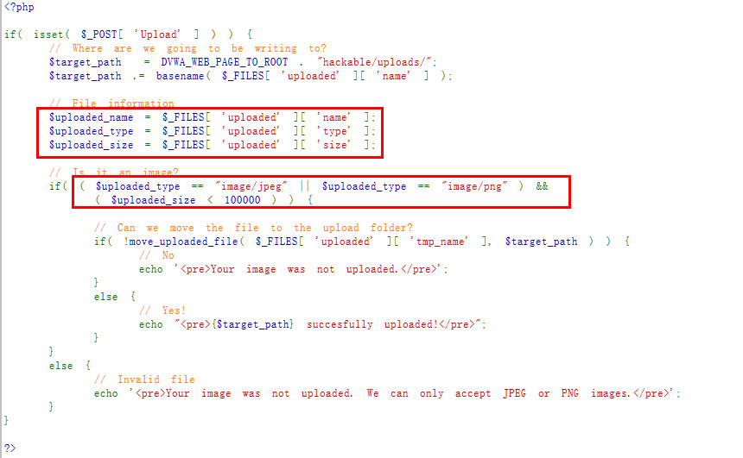Viewport: 743px width, 458px height.
Task: Click the // Invalid file comment
Action: (144, 380)
